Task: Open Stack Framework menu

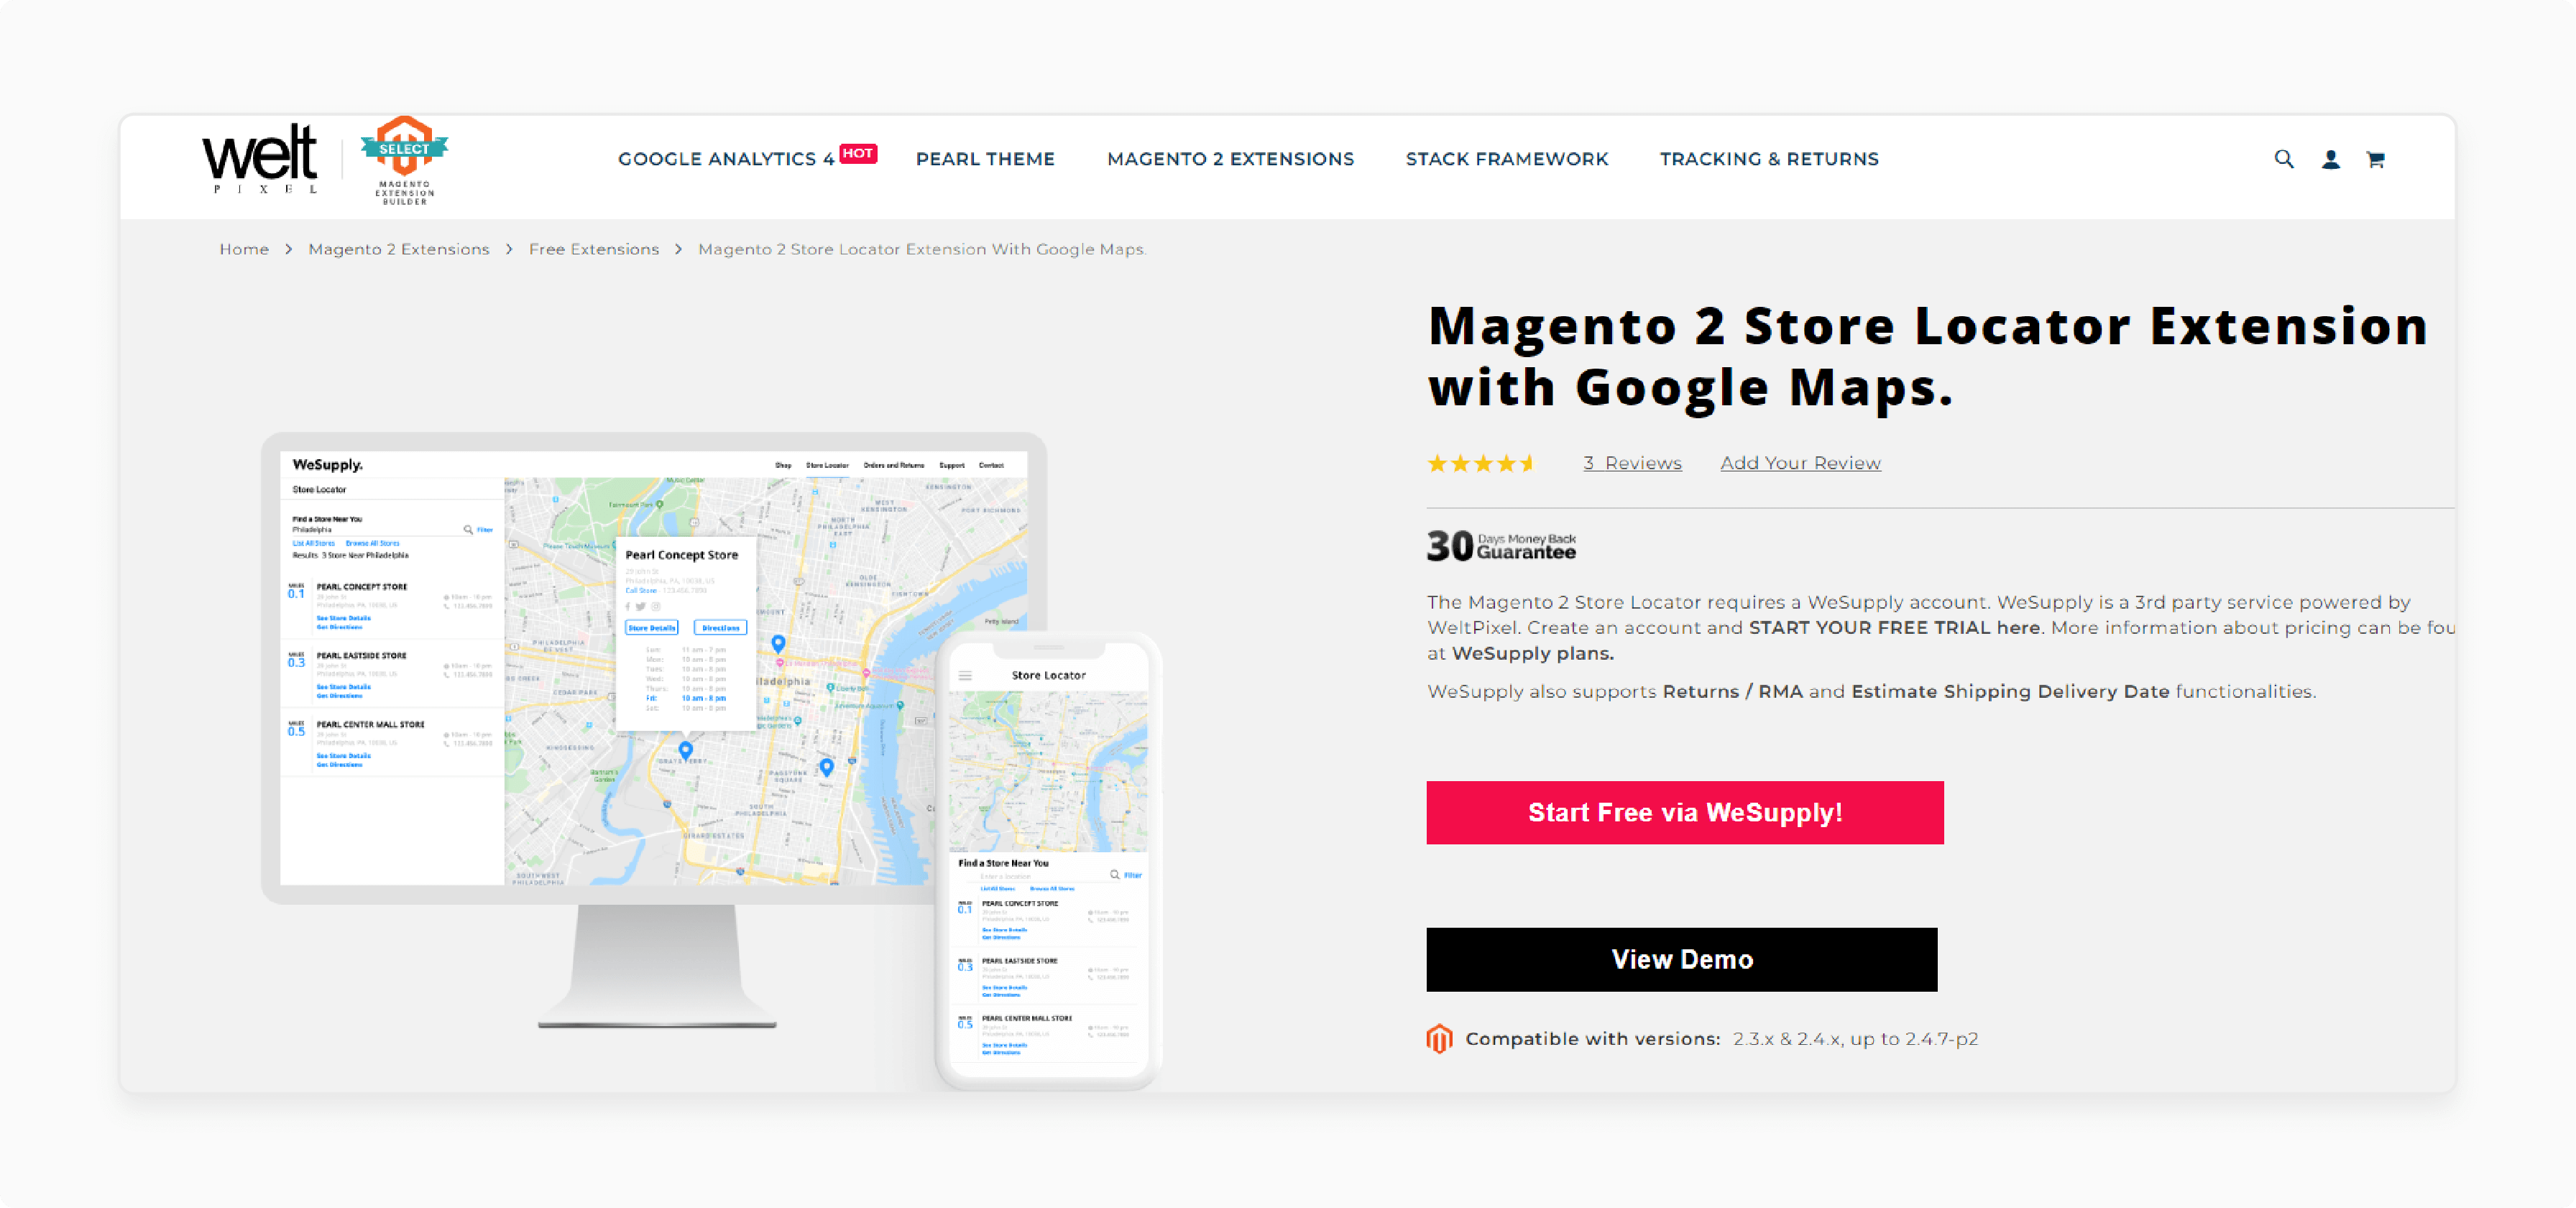Action: [x=1507, y=159]
